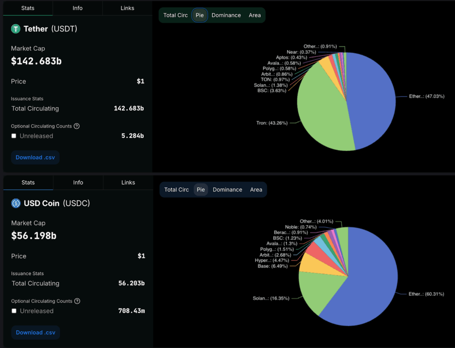Show Dominance view for USDC chart

pyautogui.click(x=227, y=190)
